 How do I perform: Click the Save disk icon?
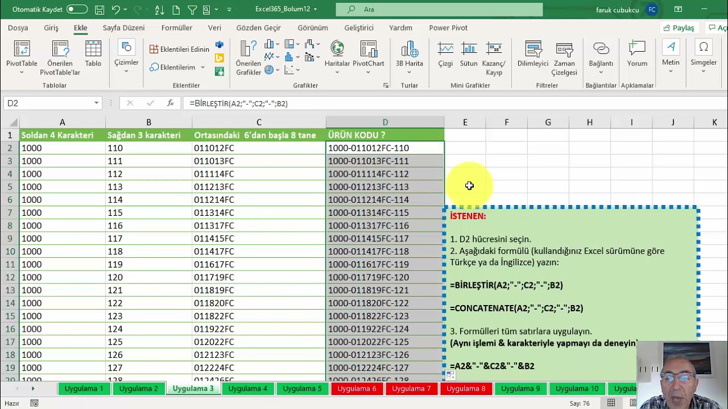(100, 10)
